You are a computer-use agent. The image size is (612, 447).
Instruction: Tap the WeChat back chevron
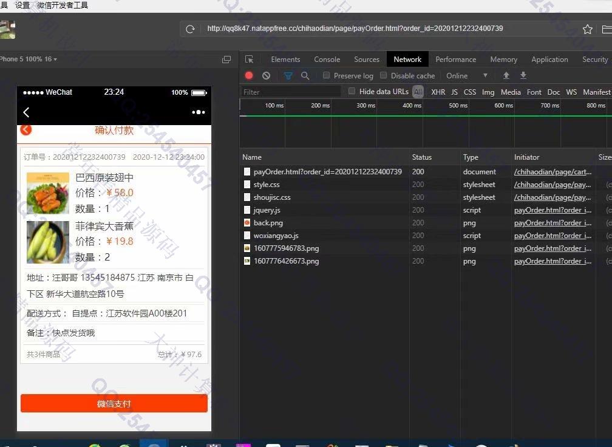(26, 112)
